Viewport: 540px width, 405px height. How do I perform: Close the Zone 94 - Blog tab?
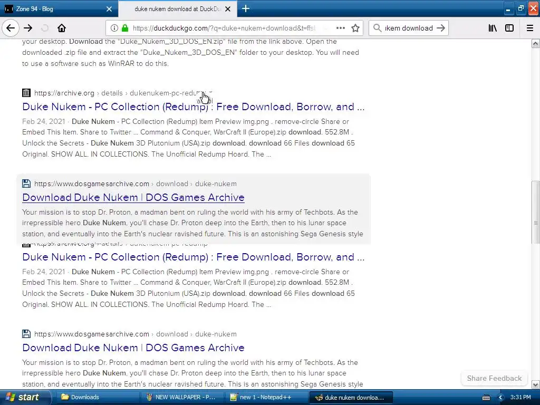109,9
